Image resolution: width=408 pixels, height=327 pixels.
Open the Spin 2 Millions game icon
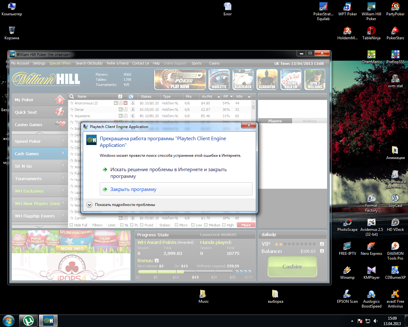[315, 79]
